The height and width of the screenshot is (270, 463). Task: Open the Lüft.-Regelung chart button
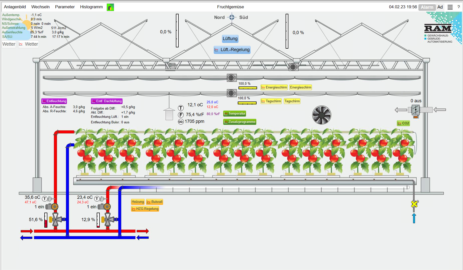coord(232,50)
